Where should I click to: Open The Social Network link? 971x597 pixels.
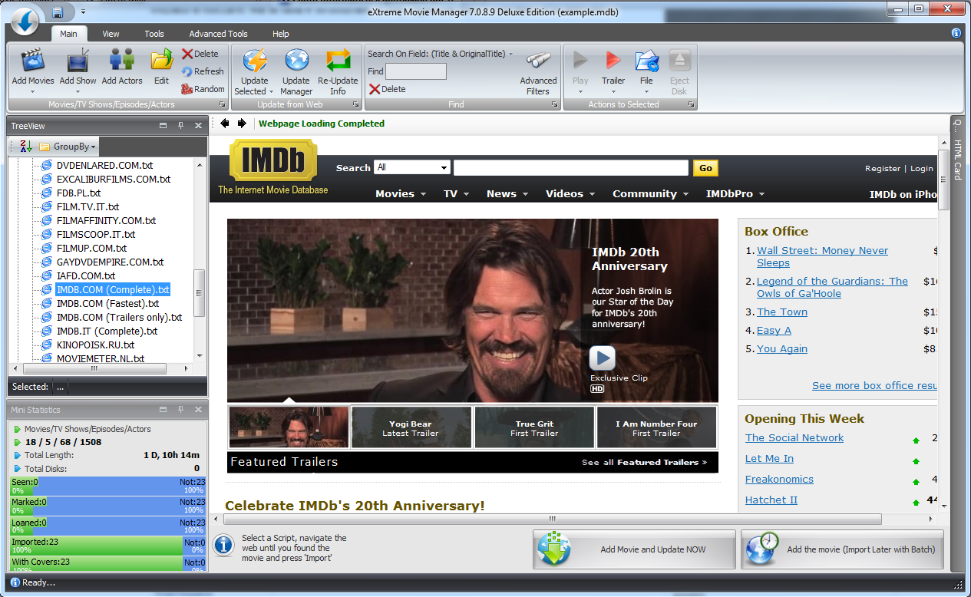click(x=794, y=437)
